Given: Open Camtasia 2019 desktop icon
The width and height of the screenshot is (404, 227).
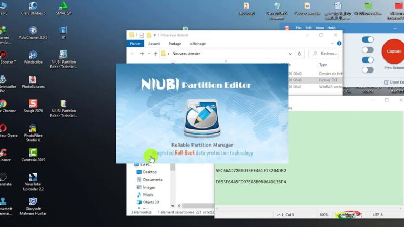Looking at the screenshot, I should [x=33, y=155].
